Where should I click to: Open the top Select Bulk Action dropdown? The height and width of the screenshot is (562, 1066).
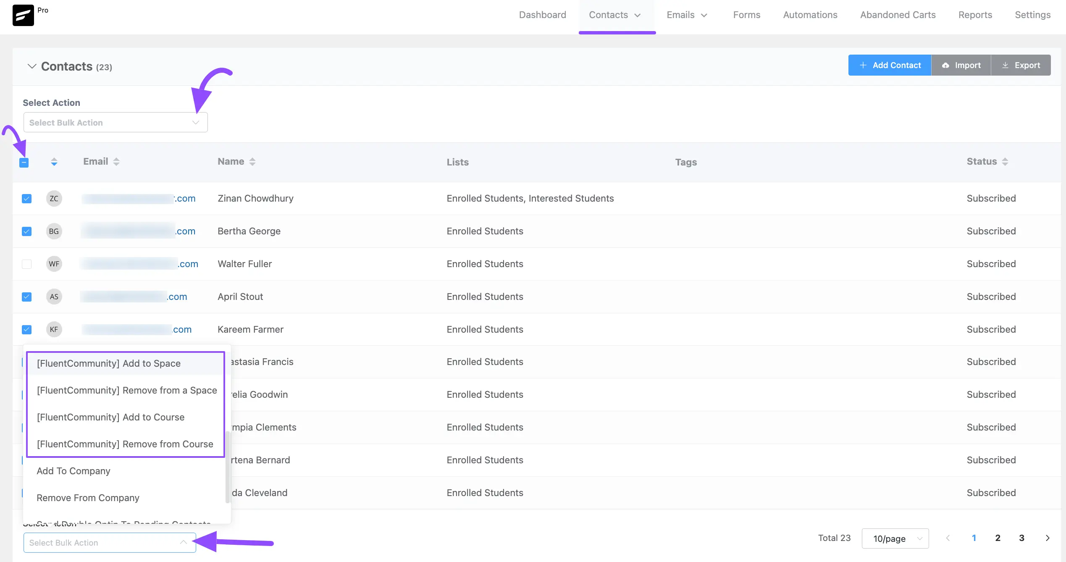click(x=116, y=122)
